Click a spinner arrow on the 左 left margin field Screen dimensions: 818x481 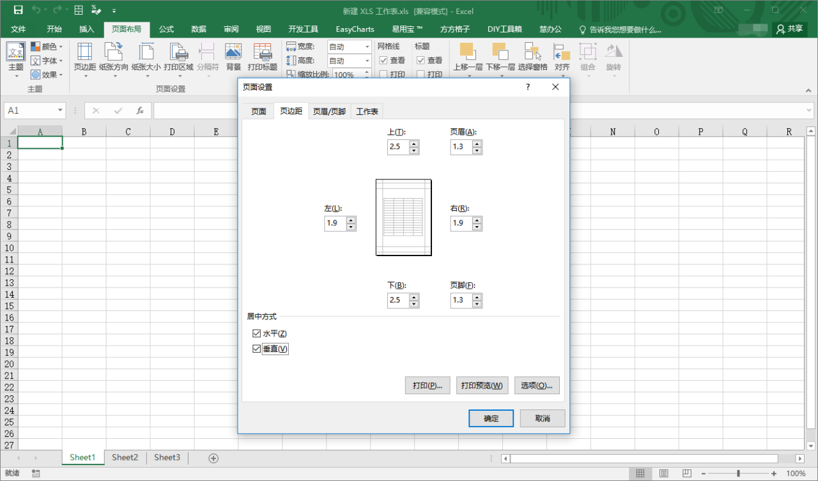pyautogui.click(x=351, y=224)
